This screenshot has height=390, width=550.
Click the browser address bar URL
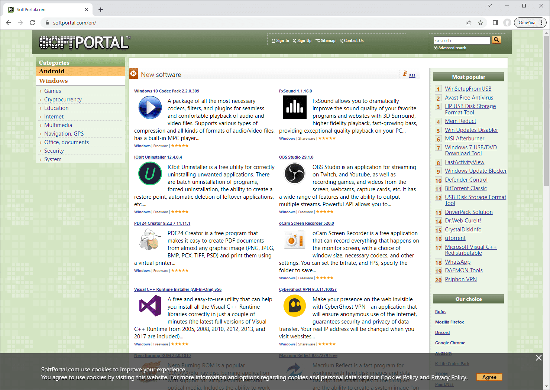74,23
